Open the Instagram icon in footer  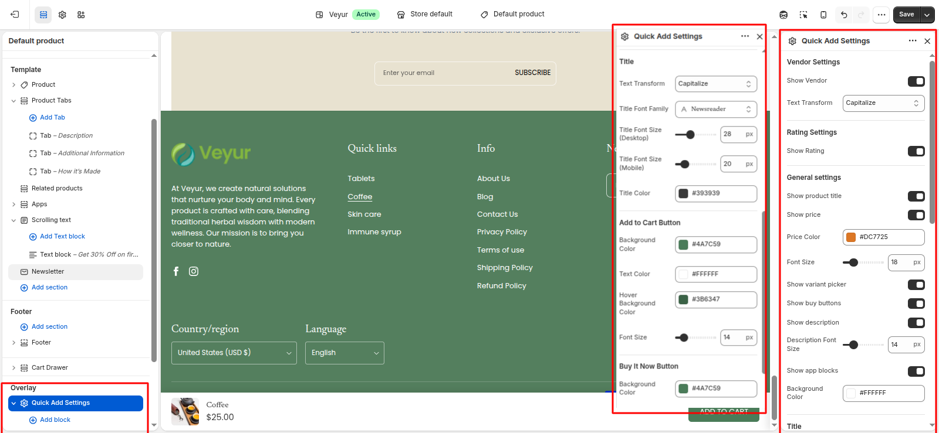tap(194, 271)
